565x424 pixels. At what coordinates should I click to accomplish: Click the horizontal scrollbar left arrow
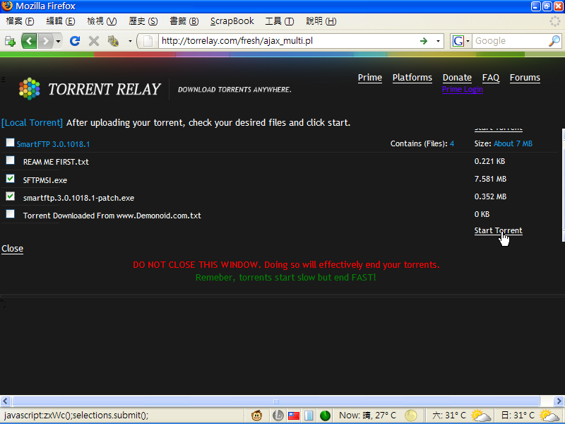(5, 401)
